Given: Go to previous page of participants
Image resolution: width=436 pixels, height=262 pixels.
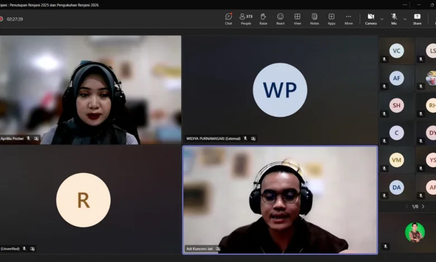Looking at the screenshot, I should coord(406,207).
